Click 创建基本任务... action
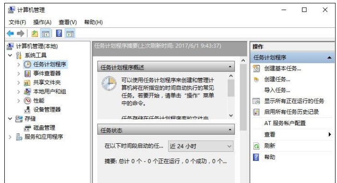This screenshot has height=183, width=337. pos(282,69)
